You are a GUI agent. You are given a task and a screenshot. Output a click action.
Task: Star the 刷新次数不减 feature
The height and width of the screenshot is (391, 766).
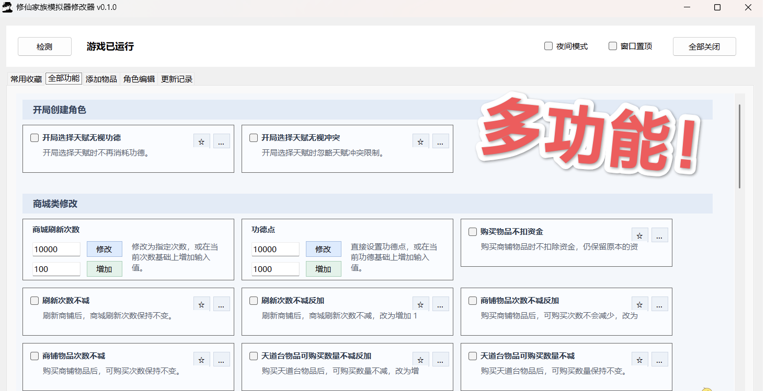tap(202, 304)
